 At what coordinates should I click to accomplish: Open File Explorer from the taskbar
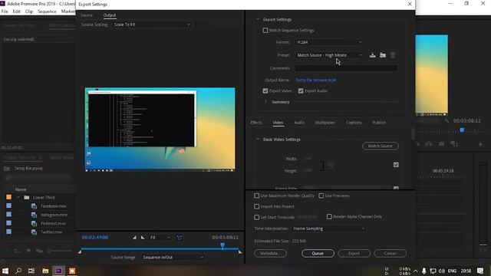(45, 271)
